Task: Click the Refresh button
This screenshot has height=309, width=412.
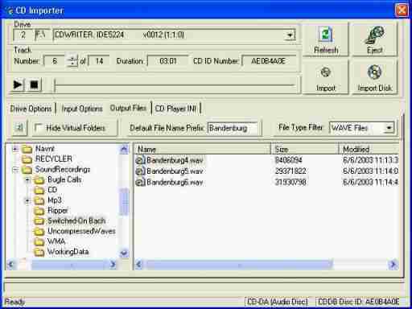Action: pyautogui.click(x=326, y=39)
